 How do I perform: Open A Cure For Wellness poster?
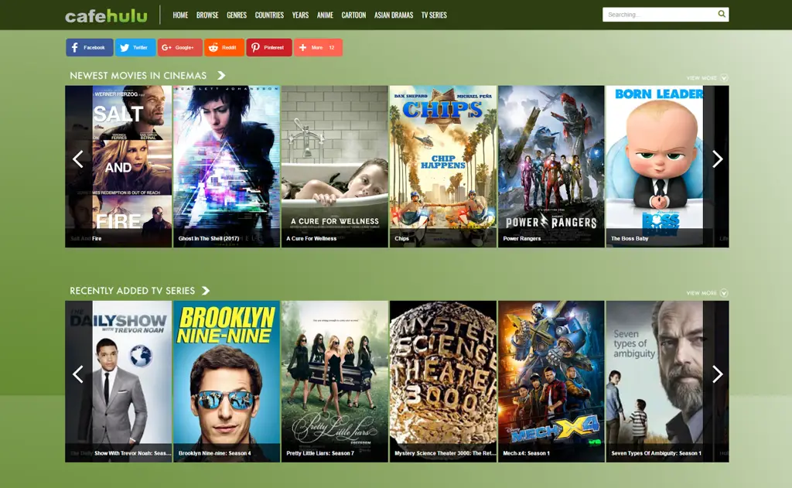pos(334,166)
